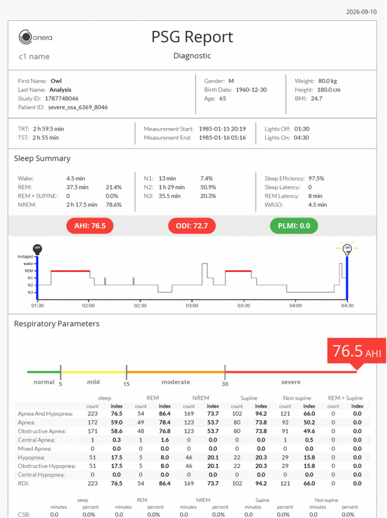Click the CSB row label
Screen dimensions: 387x518
tap(24, 514)
